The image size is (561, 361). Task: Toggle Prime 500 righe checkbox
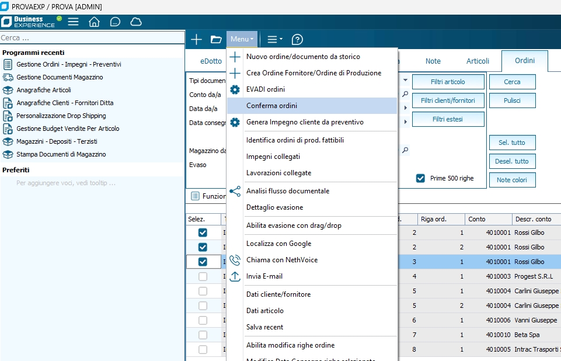(420, 178)
